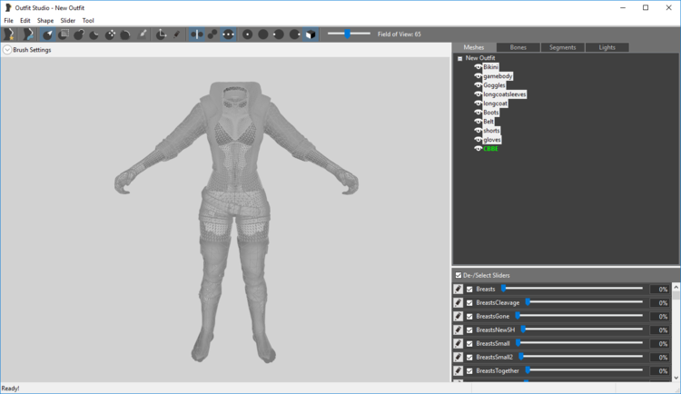Switch to Front view icon
The width and height of the screenshot is (681, 394).
(x=248, y=34)
